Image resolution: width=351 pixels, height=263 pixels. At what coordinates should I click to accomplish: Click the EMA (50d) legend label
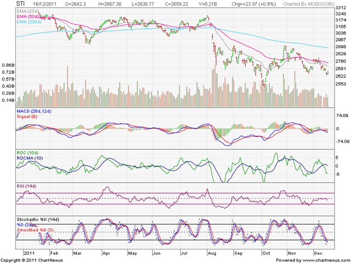[x=28, y=16]
